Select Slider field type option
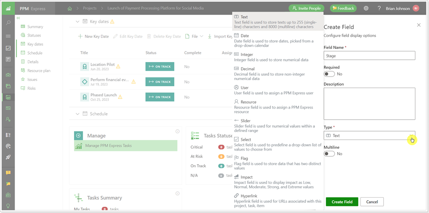Screen dimensions: 429x213 point(277,125)
